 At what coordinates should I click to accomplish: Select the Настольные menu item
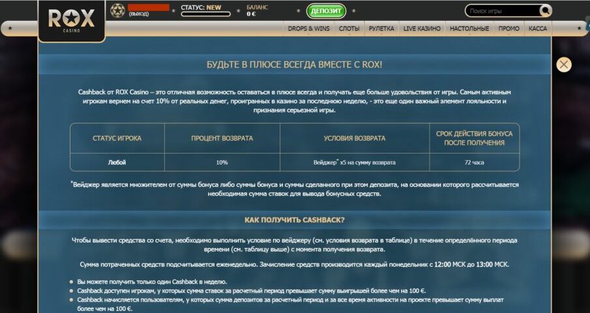point(469,29)
